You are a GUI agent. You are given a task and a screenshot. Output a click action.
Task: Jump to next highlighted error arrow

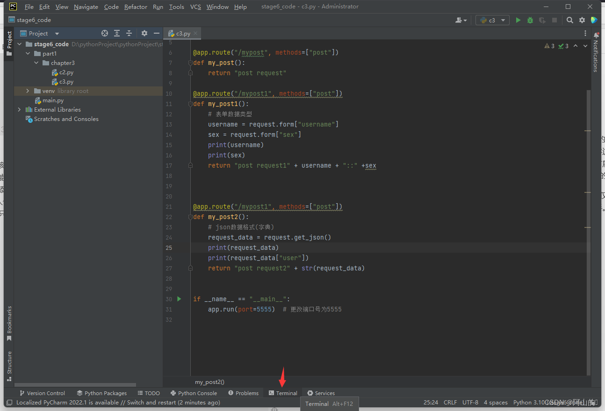(585, 46)
